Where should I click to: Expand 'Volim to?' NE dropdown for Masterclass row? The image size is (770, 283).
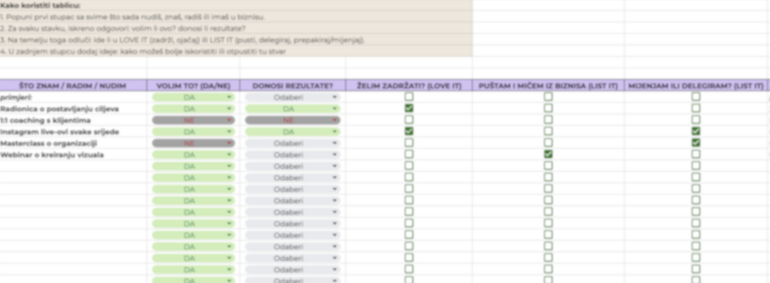(194, 143)
